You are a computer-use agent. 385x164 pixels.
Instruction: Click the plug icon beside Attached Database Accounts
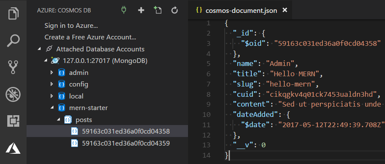click(49, 49)
